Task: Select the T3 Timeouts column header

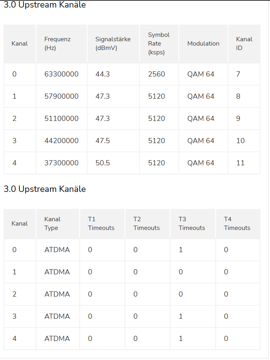Action: tap(191, 224)
